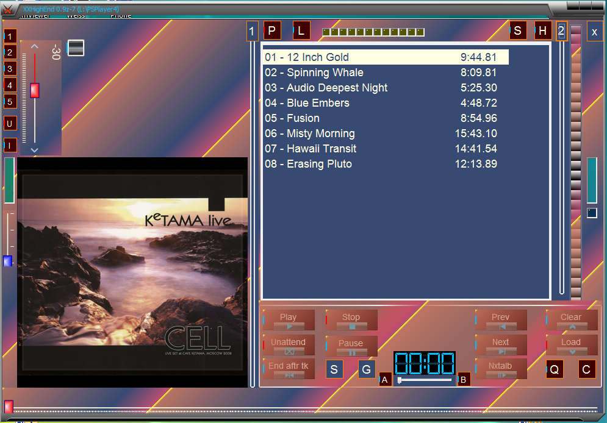Click the 15:43.10 duration of Misty Morning
Screen dimensions: 607x423
tap(476, 133)
